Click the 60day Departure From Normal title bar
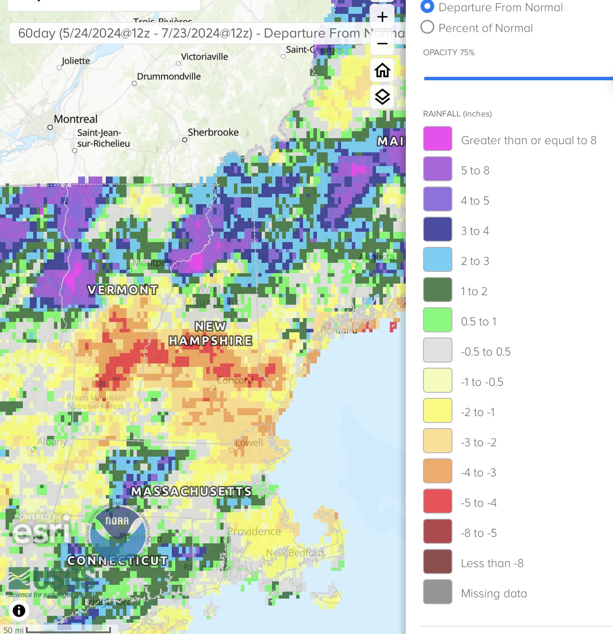The height and width of the screenshot is (634, 613). (x=189, y=34)
